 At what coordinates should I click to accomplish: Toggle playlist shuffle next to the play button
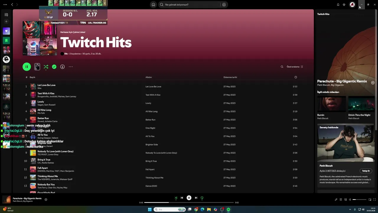coord(46,67)
